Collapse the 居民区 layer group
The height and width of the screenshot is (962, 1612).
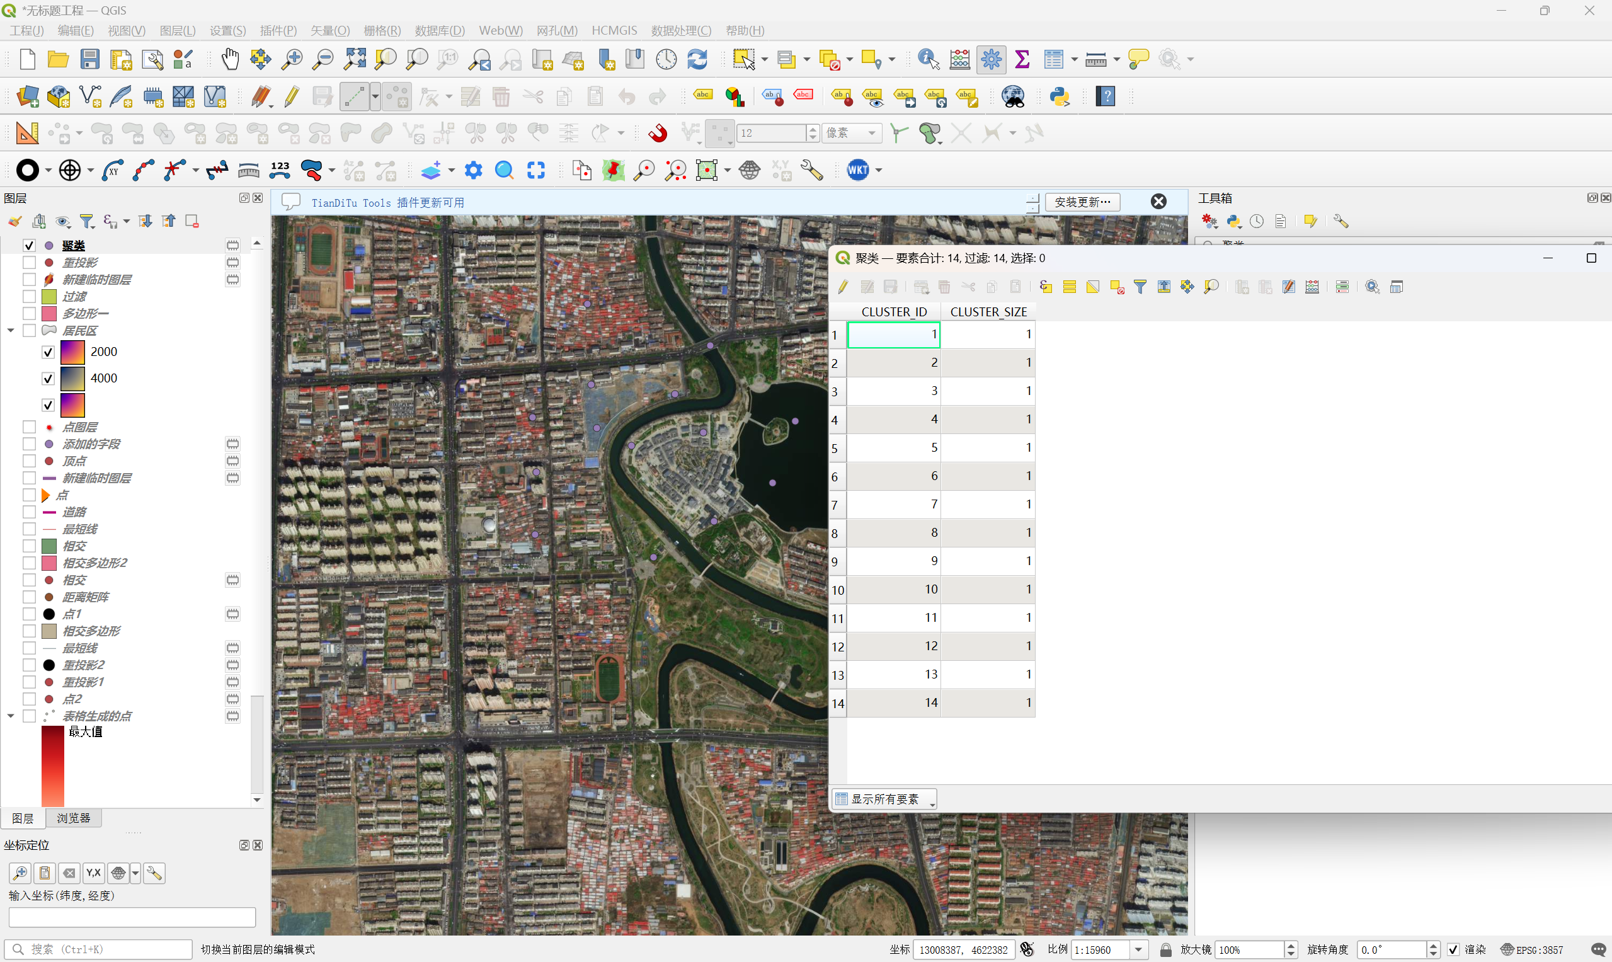11,331
